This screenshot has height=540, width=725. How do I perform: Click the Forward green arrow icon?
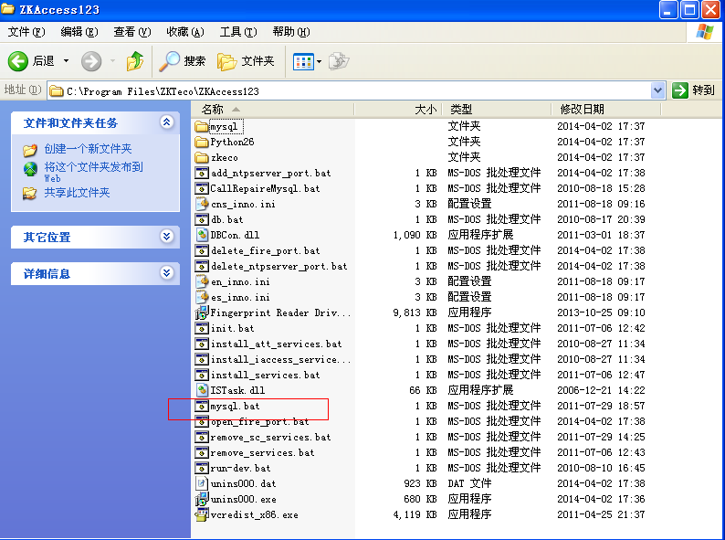[x=91, y=61]
